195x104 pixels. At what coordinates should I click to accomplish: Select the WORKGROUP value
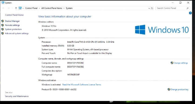(73, 75)
